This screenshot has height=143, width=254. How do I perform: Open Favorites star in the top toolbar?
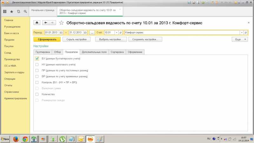pos(12,11)
